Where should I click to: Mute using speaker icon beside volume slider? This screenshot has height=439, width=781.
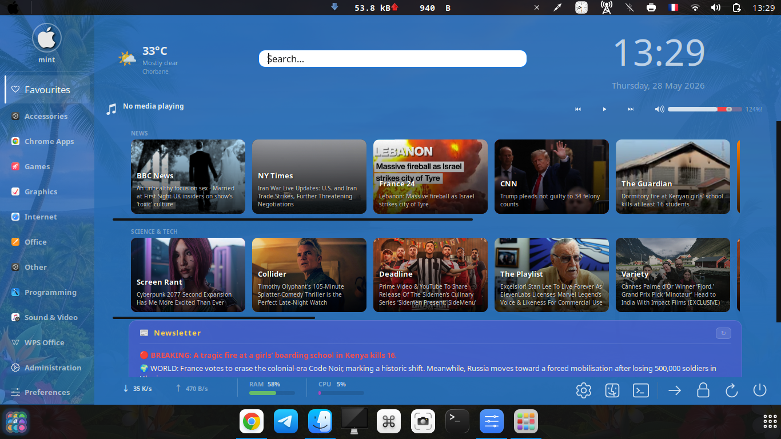660,109
